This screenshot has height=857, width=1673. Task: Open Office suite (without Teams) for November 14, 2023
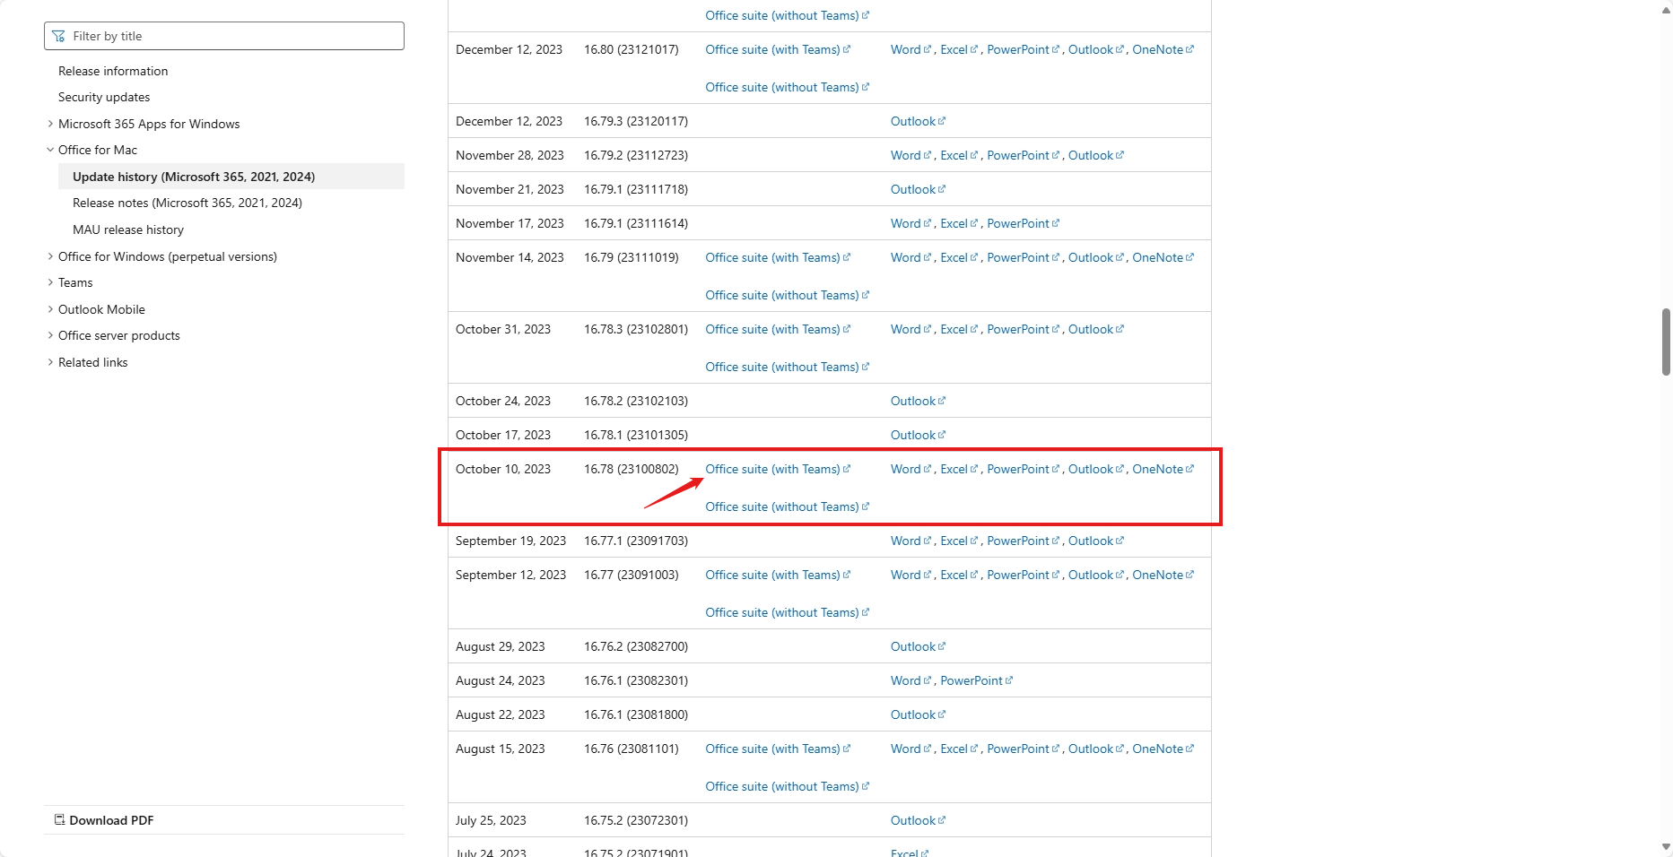click(787, 295)
